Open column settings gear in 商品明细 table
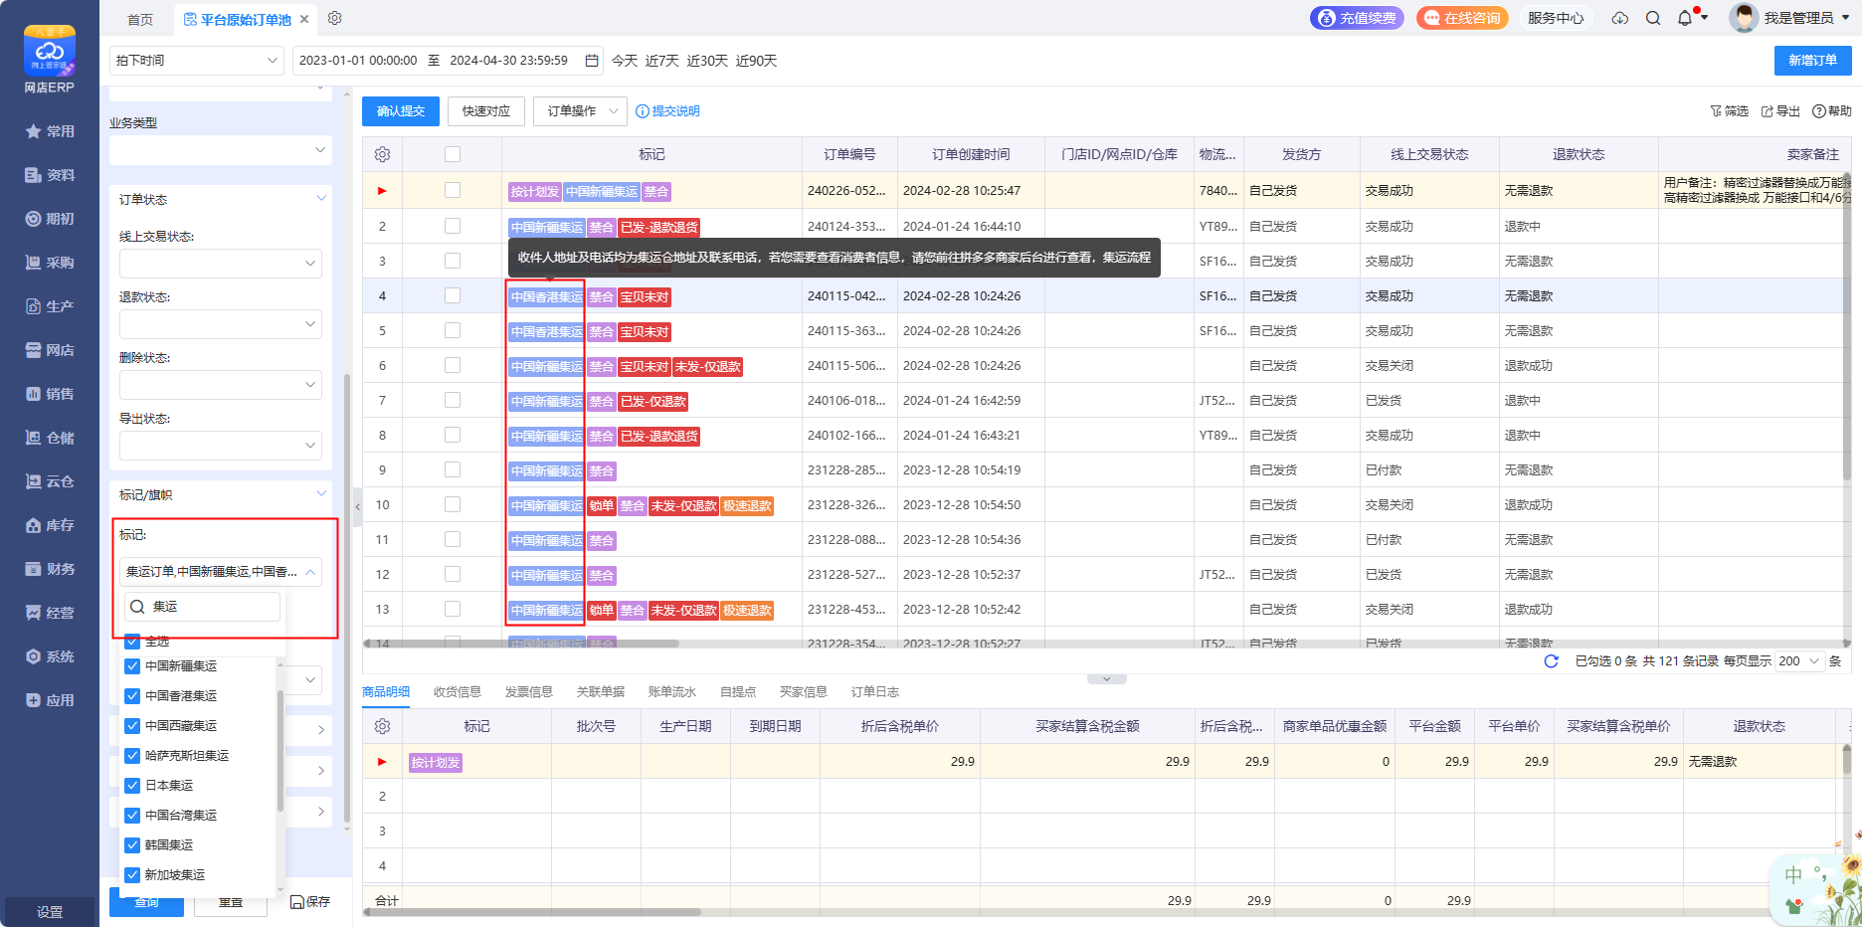This screenshot has width=1862, height=927. [x=382, y=726]
